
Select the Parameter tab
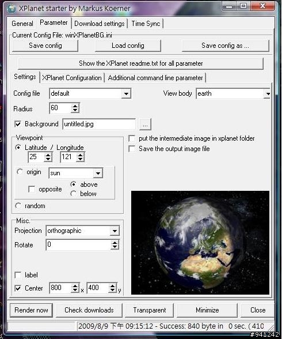coord(54,22)
